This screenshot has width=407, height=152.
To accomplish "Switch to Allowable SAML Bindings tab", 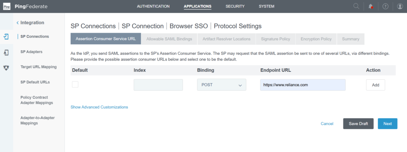I will click(169, 39).
